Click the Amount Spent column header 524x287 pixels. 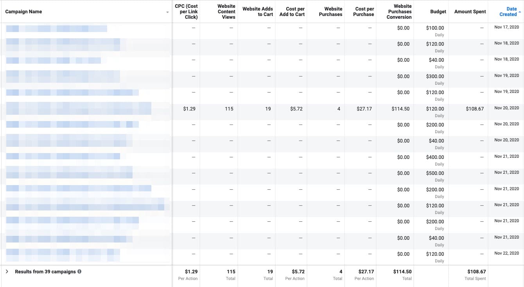tap(470, 12)
